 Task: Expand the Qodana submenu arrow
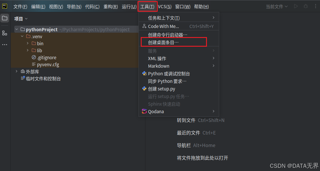(213, 111)
